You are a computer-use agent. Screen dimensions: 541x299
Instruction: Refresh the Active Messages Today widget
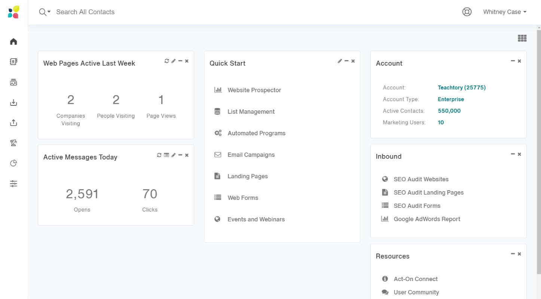(x=159, y=155)
